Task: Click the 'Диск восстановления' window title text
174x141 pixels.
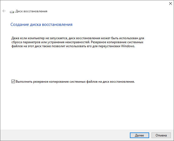Action: tap(32, 11)
